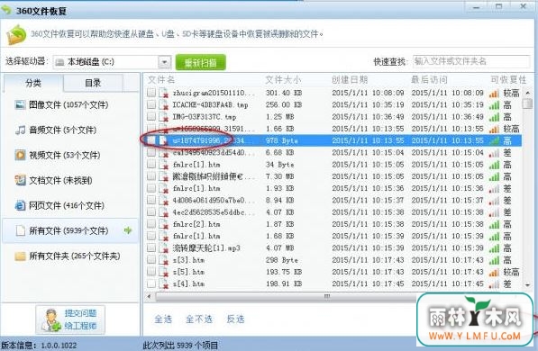
Task: Click file icon of 4d086e061d950a7be0 row
Action: pyautogui.click(x=164, y=200)
